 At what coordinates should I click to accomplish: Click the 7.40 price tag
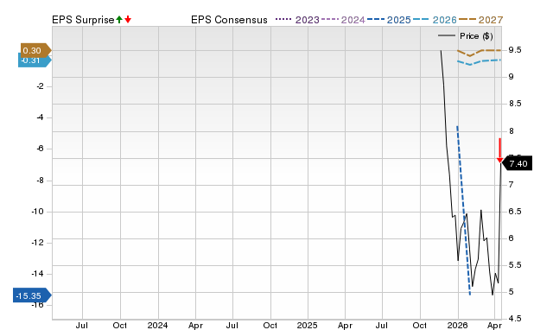point(517,163)
